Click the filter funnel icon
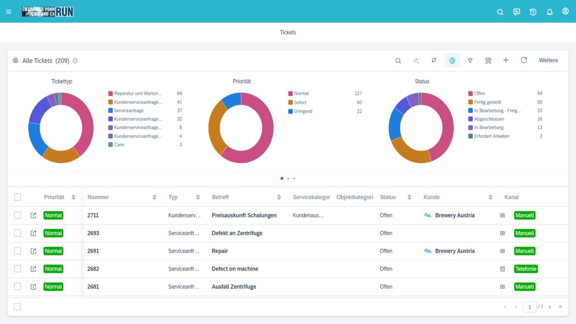The height and width of the screenshot is (324, 576). [470, 60]
